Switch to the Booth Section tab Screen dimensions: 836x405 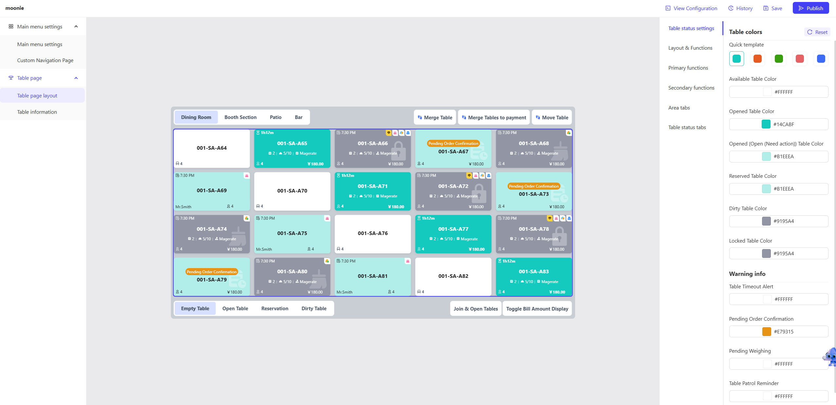tap(240, 117)
